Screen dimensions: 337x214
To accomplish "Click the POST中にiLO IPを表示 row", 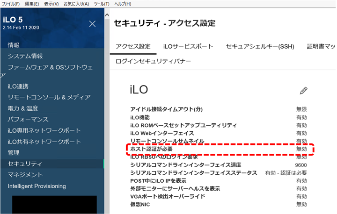I will 219,181.
